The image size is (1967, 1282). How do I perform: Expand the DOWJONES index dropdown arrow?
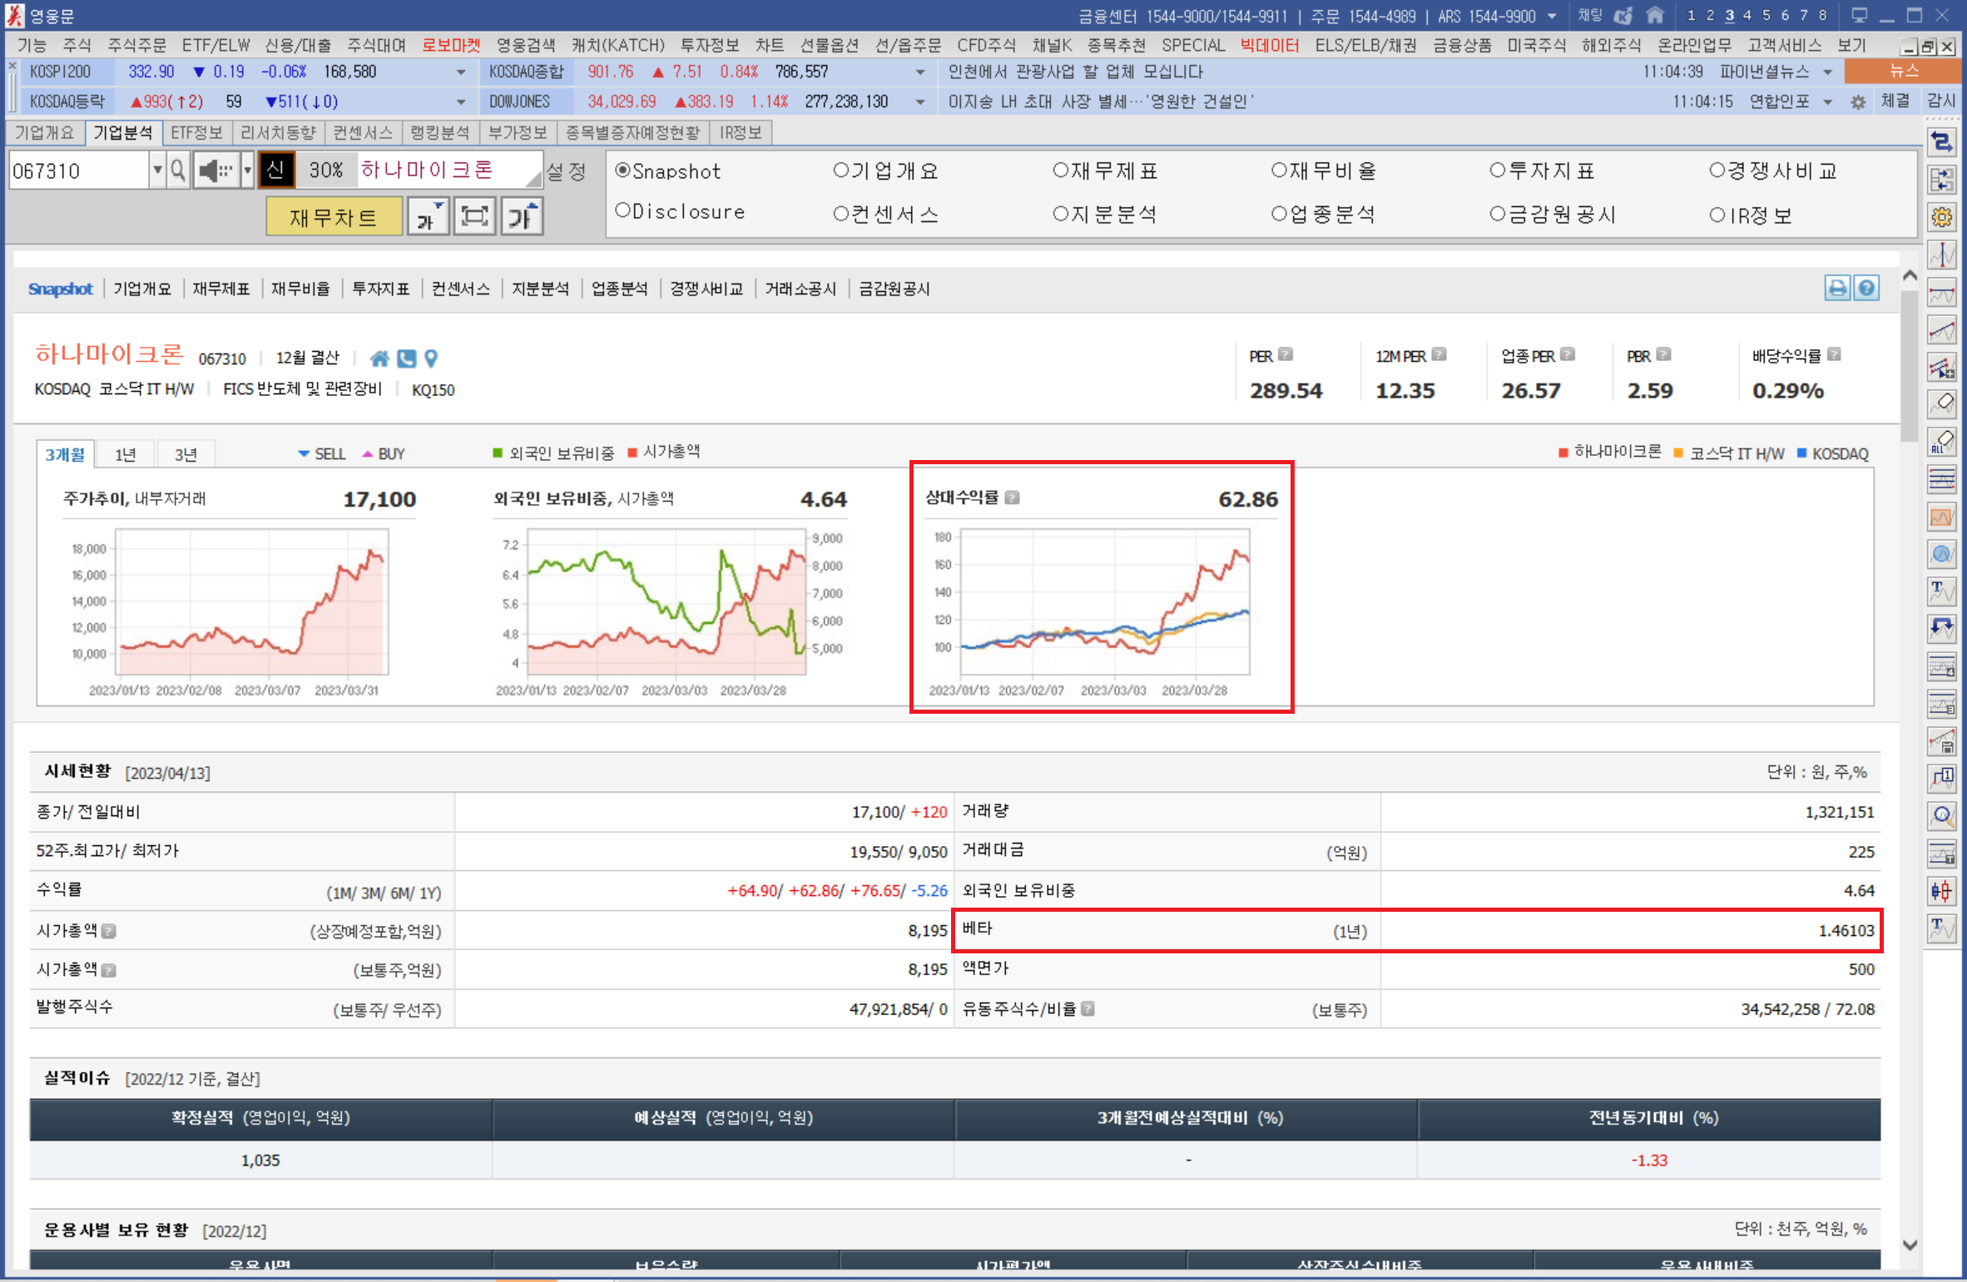tap(920, 102)
